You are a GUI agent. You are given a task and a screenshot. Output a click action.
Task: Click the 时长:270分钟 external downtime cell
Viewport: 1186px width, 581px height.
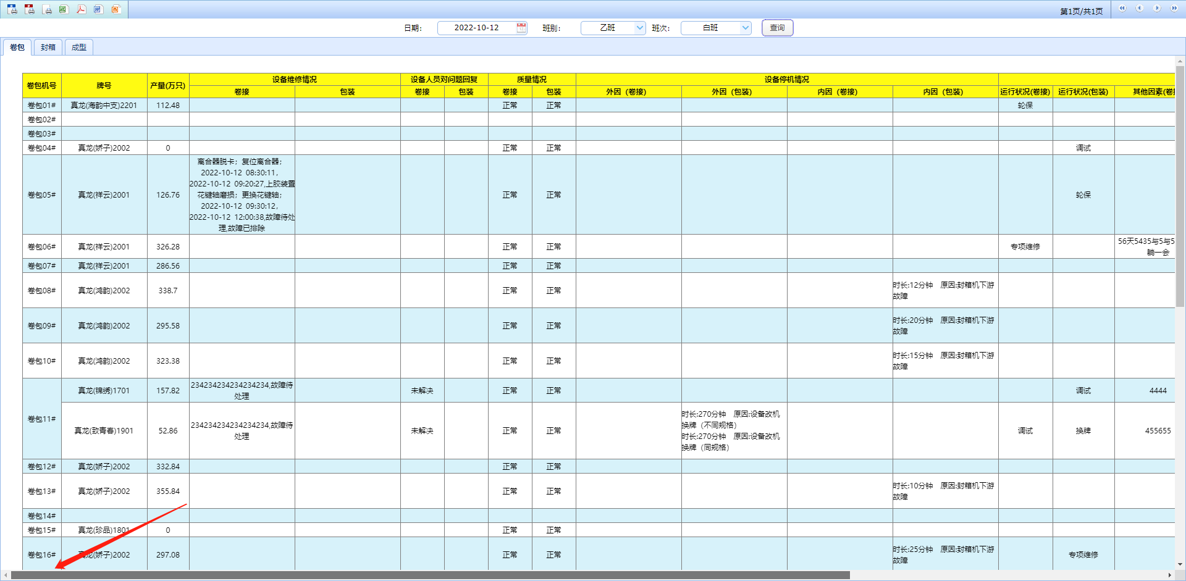[x=734, y=431]
